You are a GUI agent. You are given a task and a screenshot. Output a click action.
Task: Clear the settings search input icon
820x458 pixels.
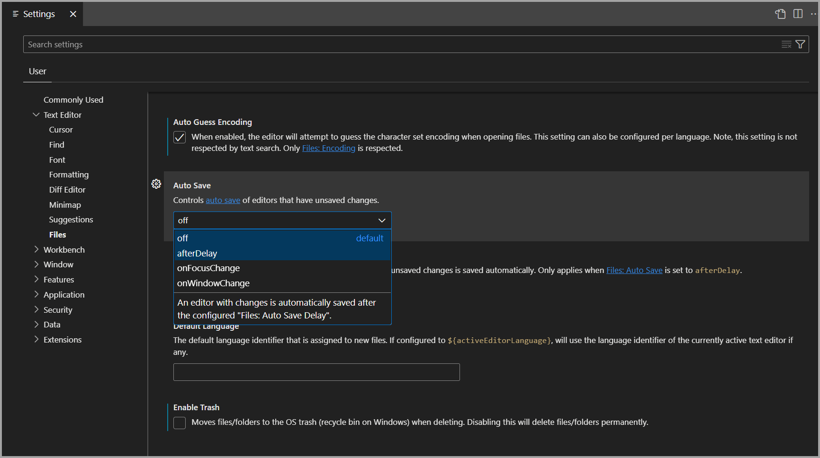tap(786, 44)
